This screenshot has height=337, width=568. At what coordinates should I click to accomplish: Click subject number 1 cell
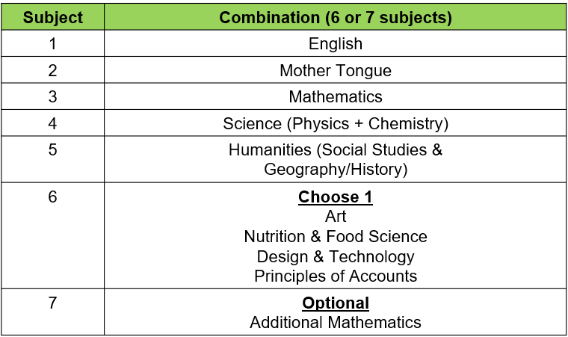pyautogui.click(x=53, y=43)
